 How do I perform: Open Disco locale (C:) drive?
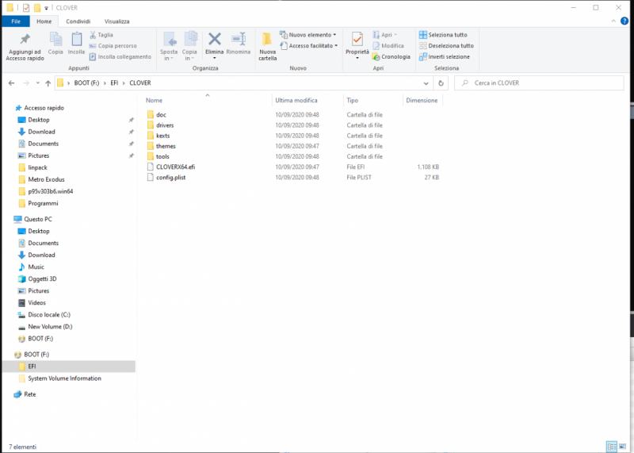coord(49,315)
